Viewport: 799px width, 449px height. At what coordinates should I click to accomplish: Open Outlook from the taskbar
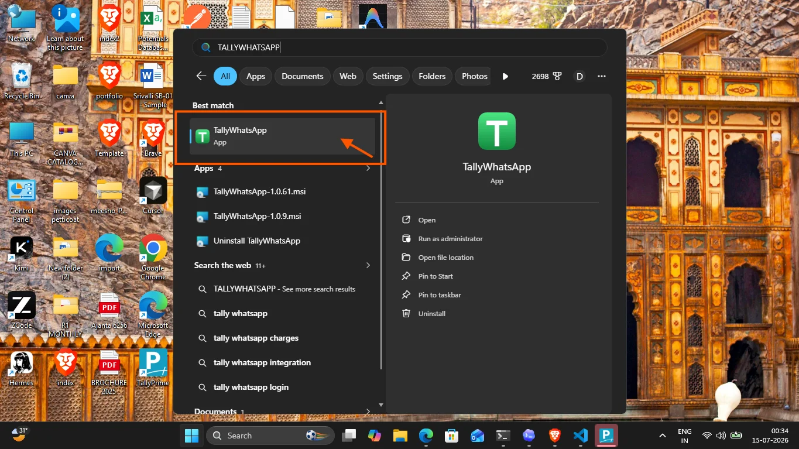[477, 436]
